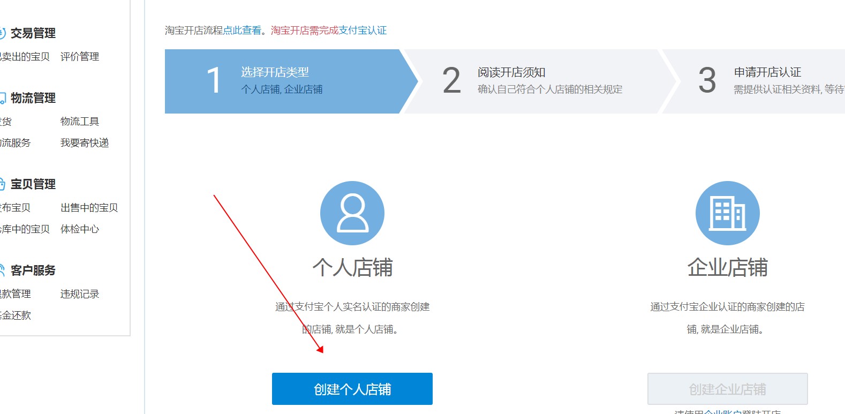Click the 客户服务 headset icon
The height and width of the screenshot is (414, 845).
pos(3,271)
